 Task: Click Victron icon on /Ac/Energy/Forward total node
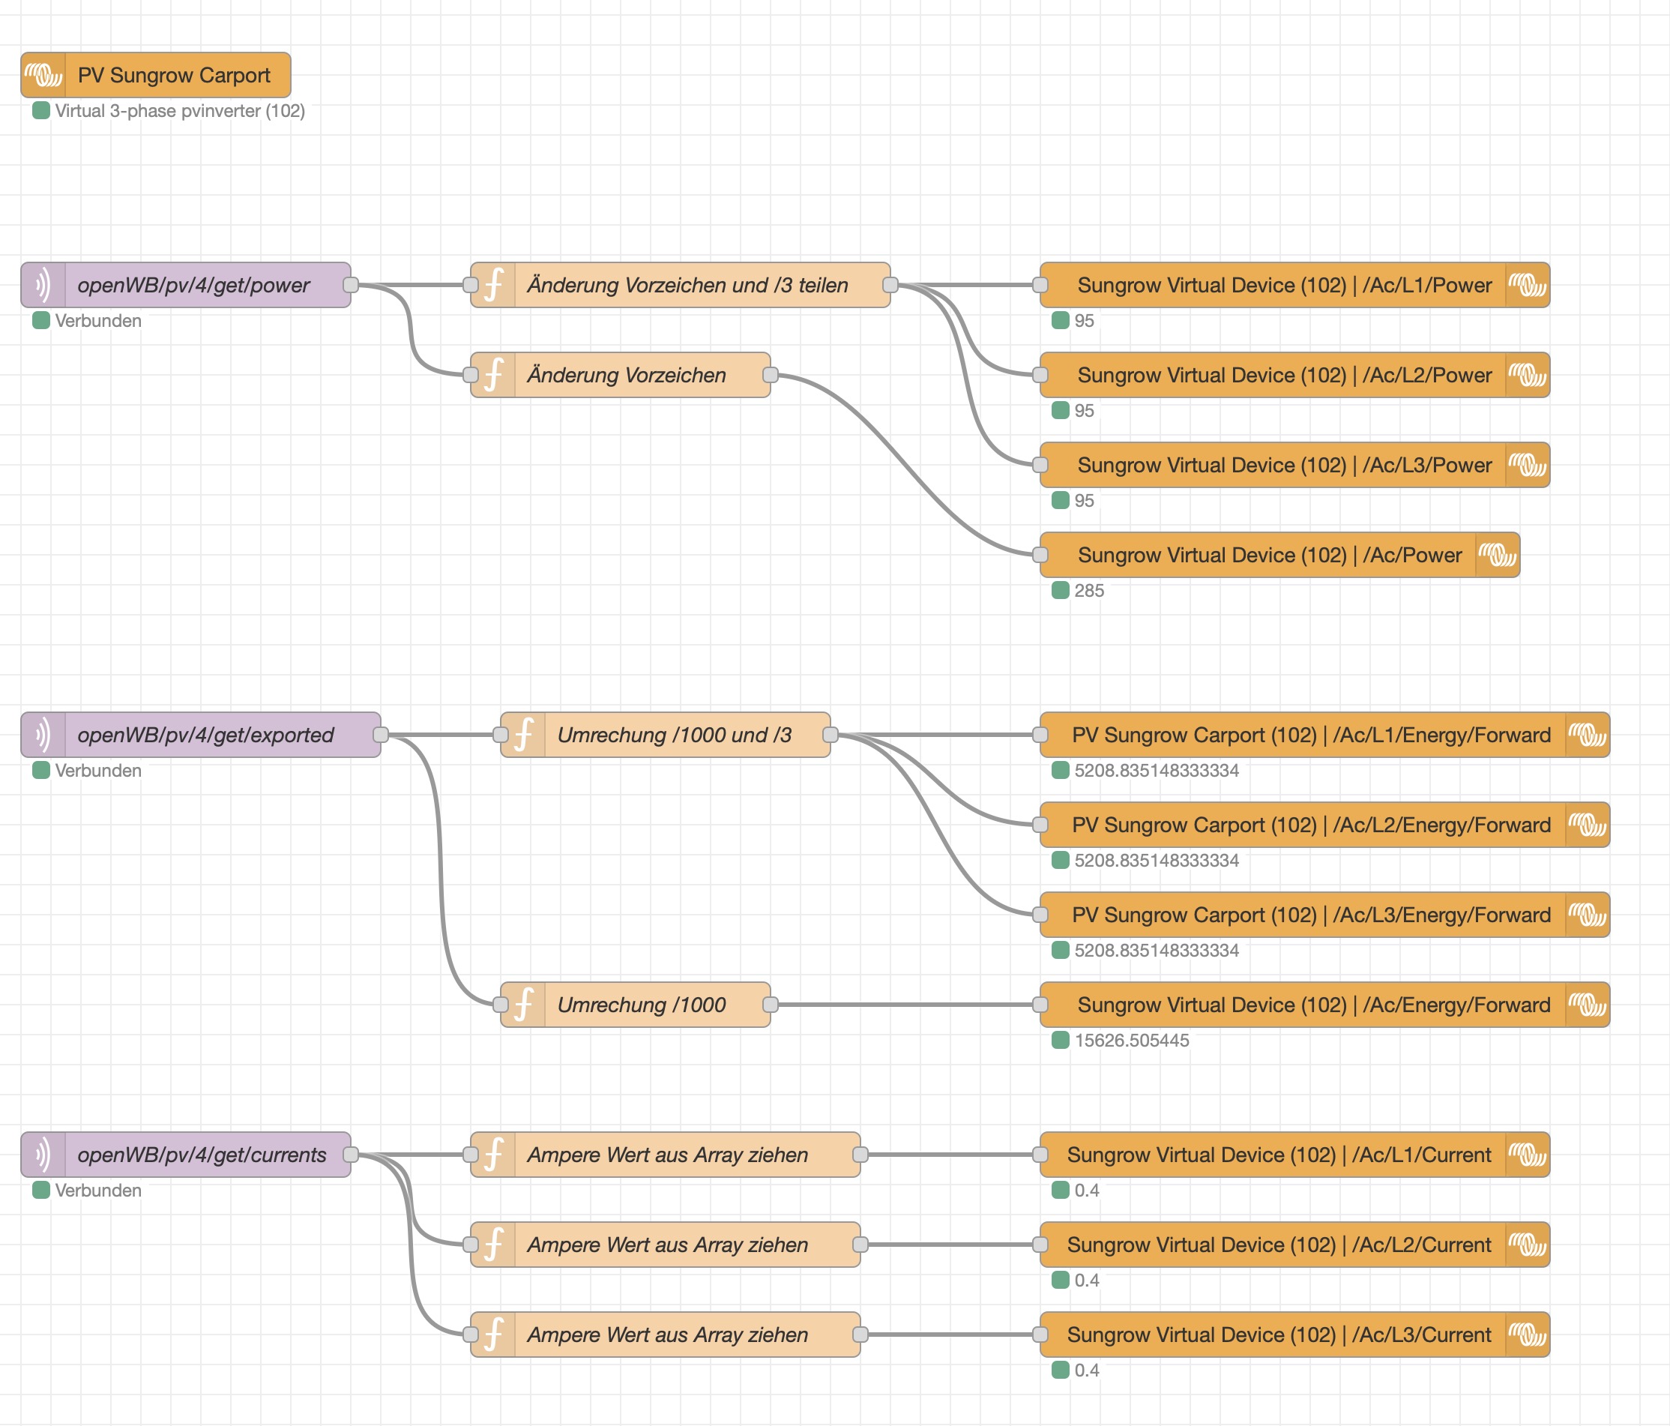(x=1587, y=1005)
